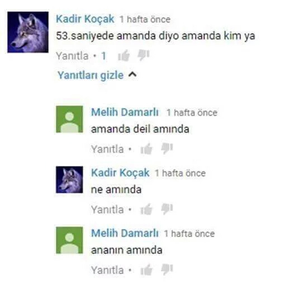Like the 'ne amında' reply
This screenshot has height=302, width=304.
click(x=146, y=210)
